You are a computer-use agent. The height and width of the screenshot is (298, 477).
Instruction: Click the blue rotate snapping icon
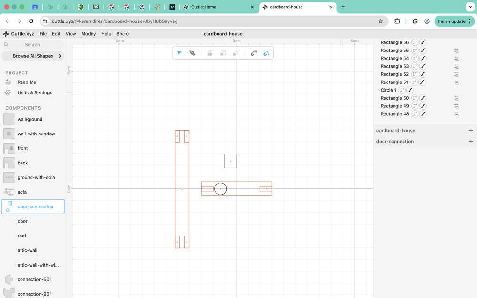[266, 53]
